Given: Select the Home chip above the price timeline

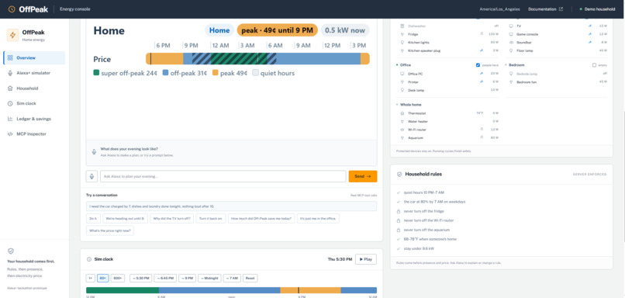Looking at the screenshot, I should click(219, 30).
